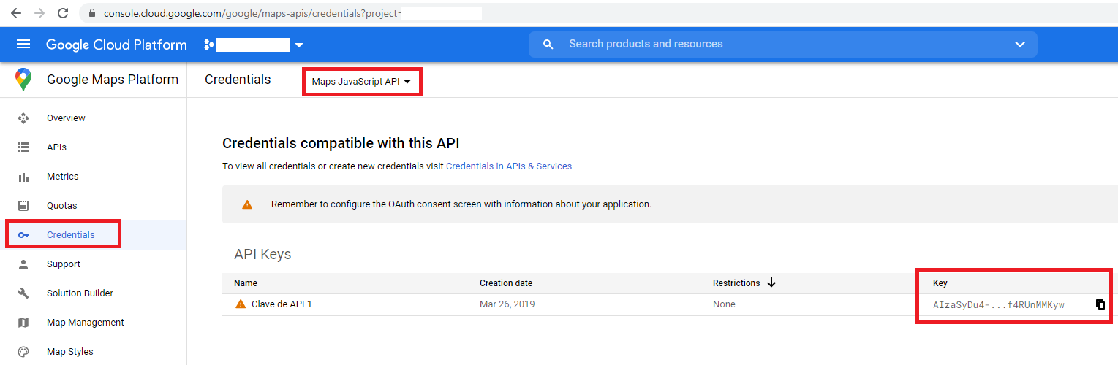Click the project hexagon dots icon
1118x365 pixels.
(x=208, y=45)
